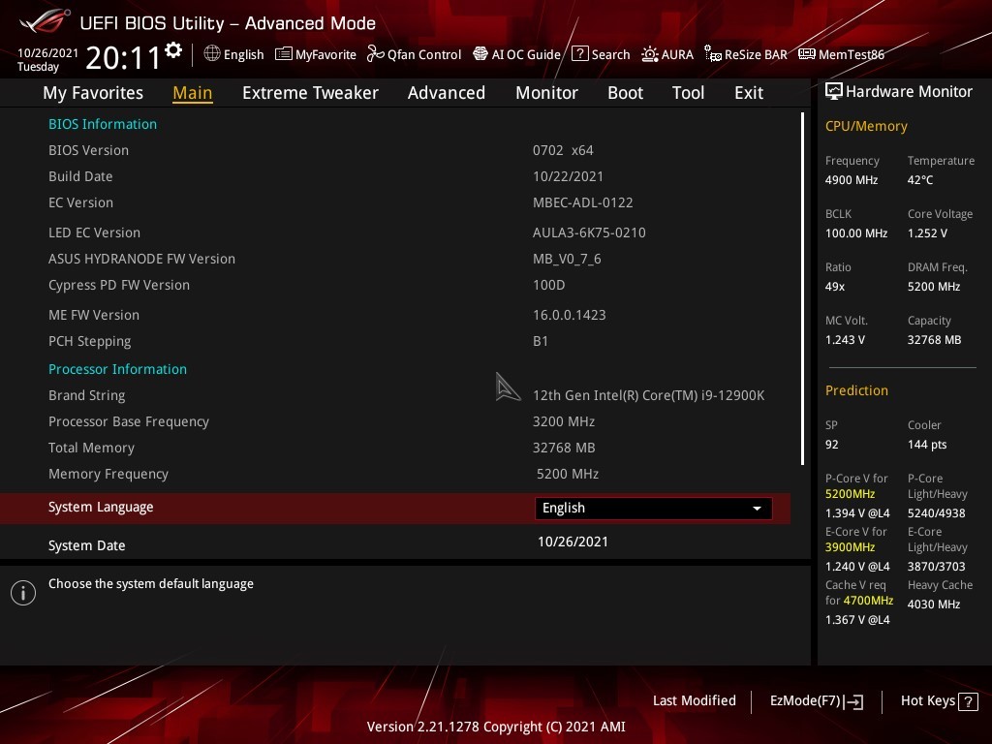Click the 4900 MHz frequency reading

(852, 179)
